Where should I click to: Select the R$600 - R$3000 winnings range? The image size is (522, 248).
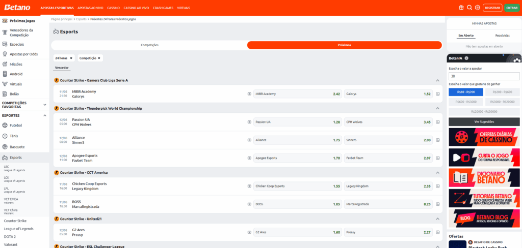click(466, 102)
